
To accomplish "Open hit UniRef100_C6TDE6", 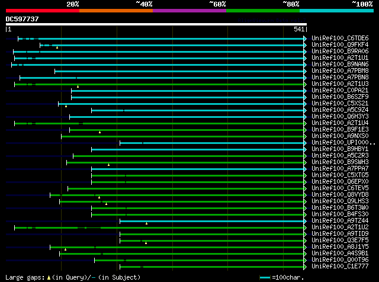I will point(340,39).
